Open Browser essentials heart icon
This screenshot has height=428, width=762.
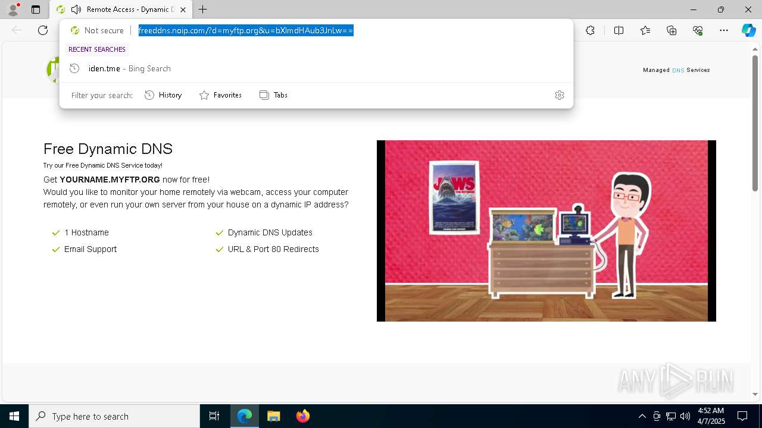(698, 30)
